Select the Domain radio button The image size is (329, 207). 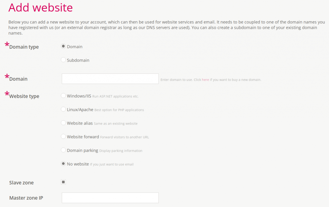(x=63, y=46)
